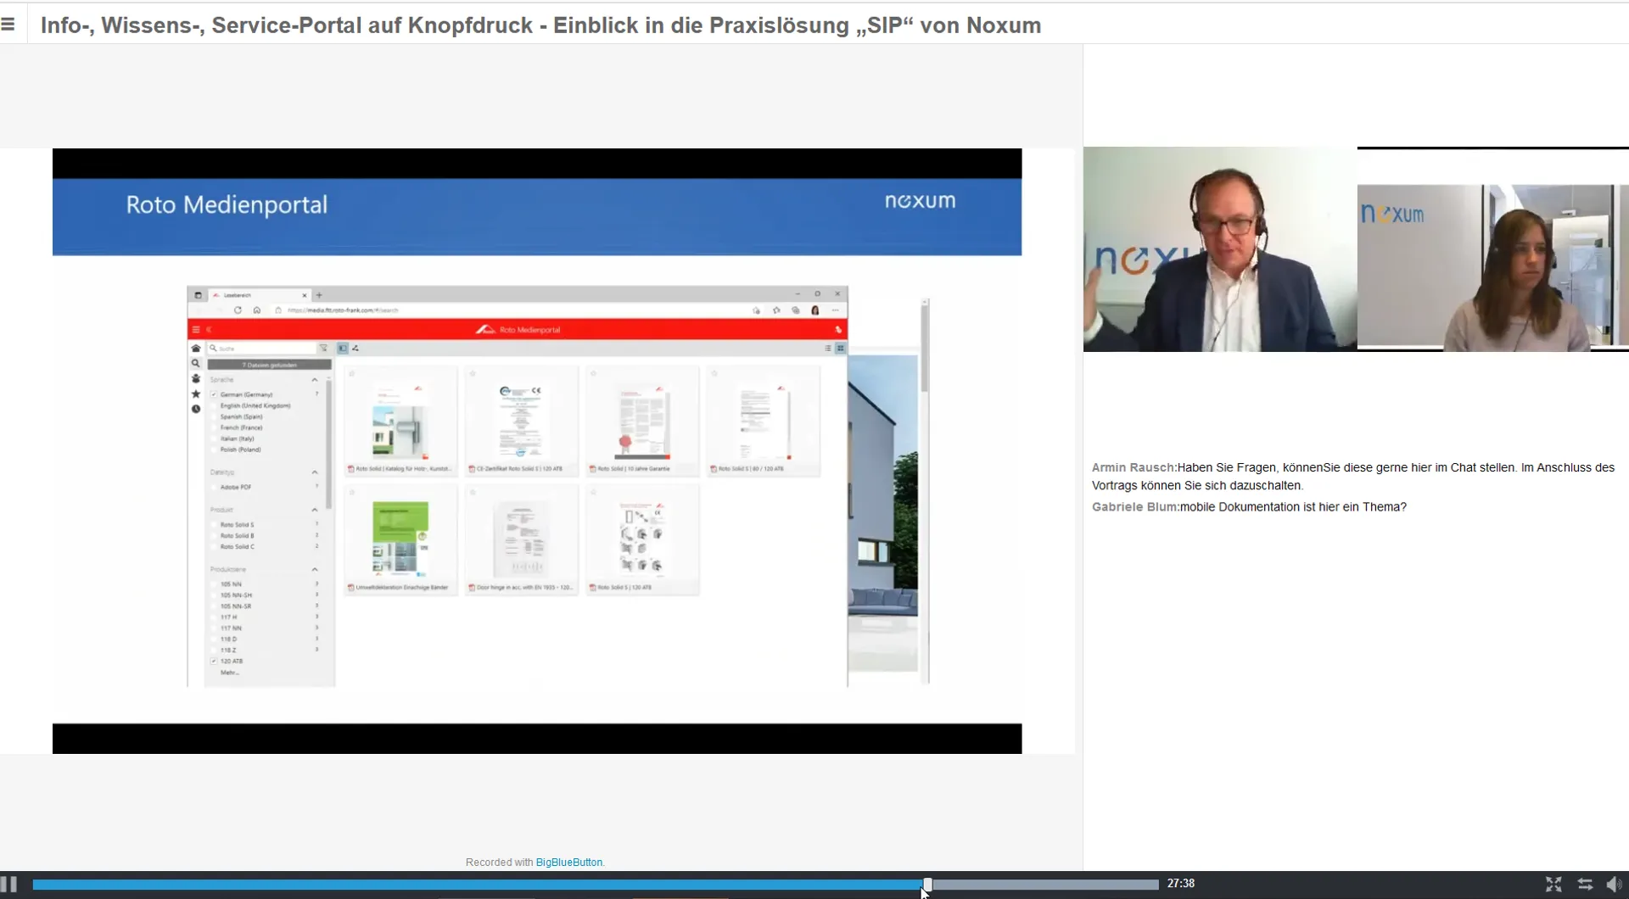Click the browser profile avatar in the slide

tap(815, 310)
